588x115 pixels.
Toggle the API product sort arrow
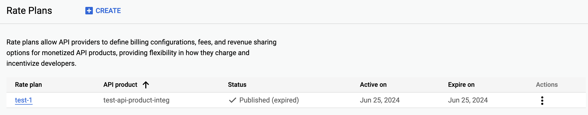click(x=146, y=85)
